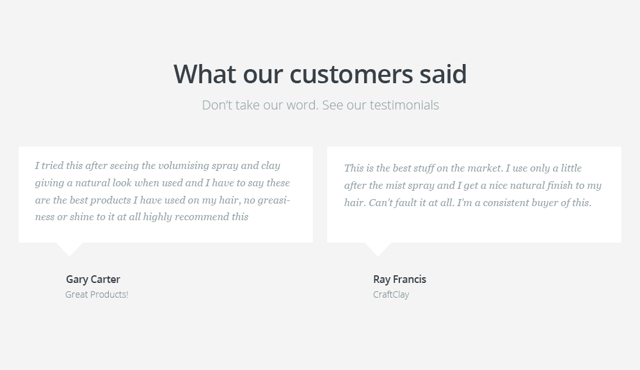The height and width of the screenshot is (370, 640).
Task: Click the line "I tried this after seeing the volumising spray"
Action: pyautogui.click(x=157, y=166)
